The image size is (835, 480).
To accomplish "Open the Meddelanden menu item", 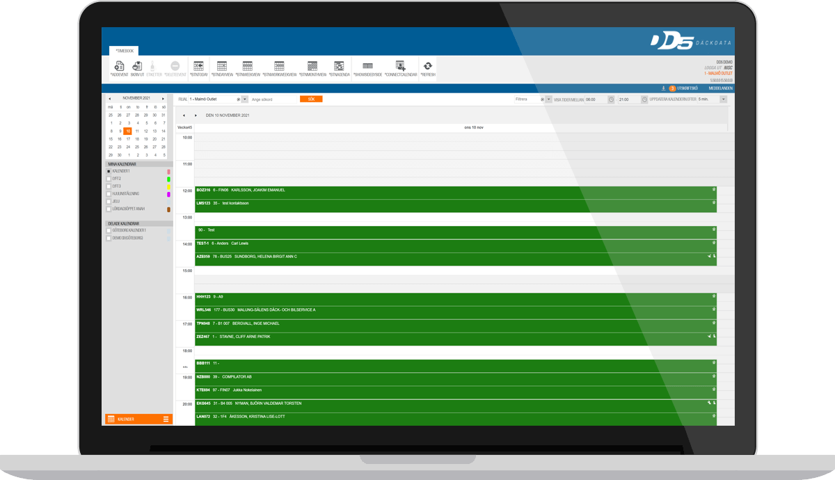I will (x=720, y=88).
